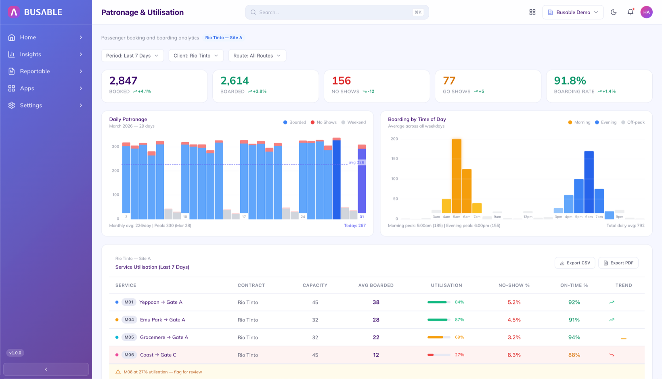Click the Export CSV button
This screenshot has height=379, width=662.
pos(575,263)
